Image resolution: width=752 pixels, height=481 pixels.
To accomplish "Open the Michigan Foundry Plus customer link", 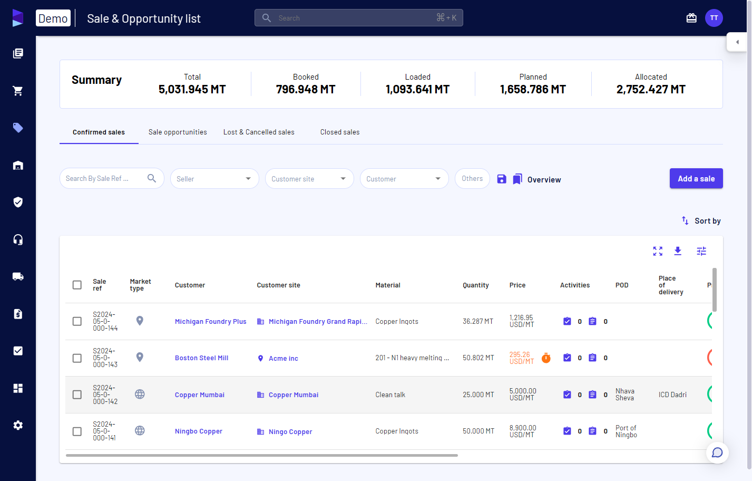I will click(211, 322).
